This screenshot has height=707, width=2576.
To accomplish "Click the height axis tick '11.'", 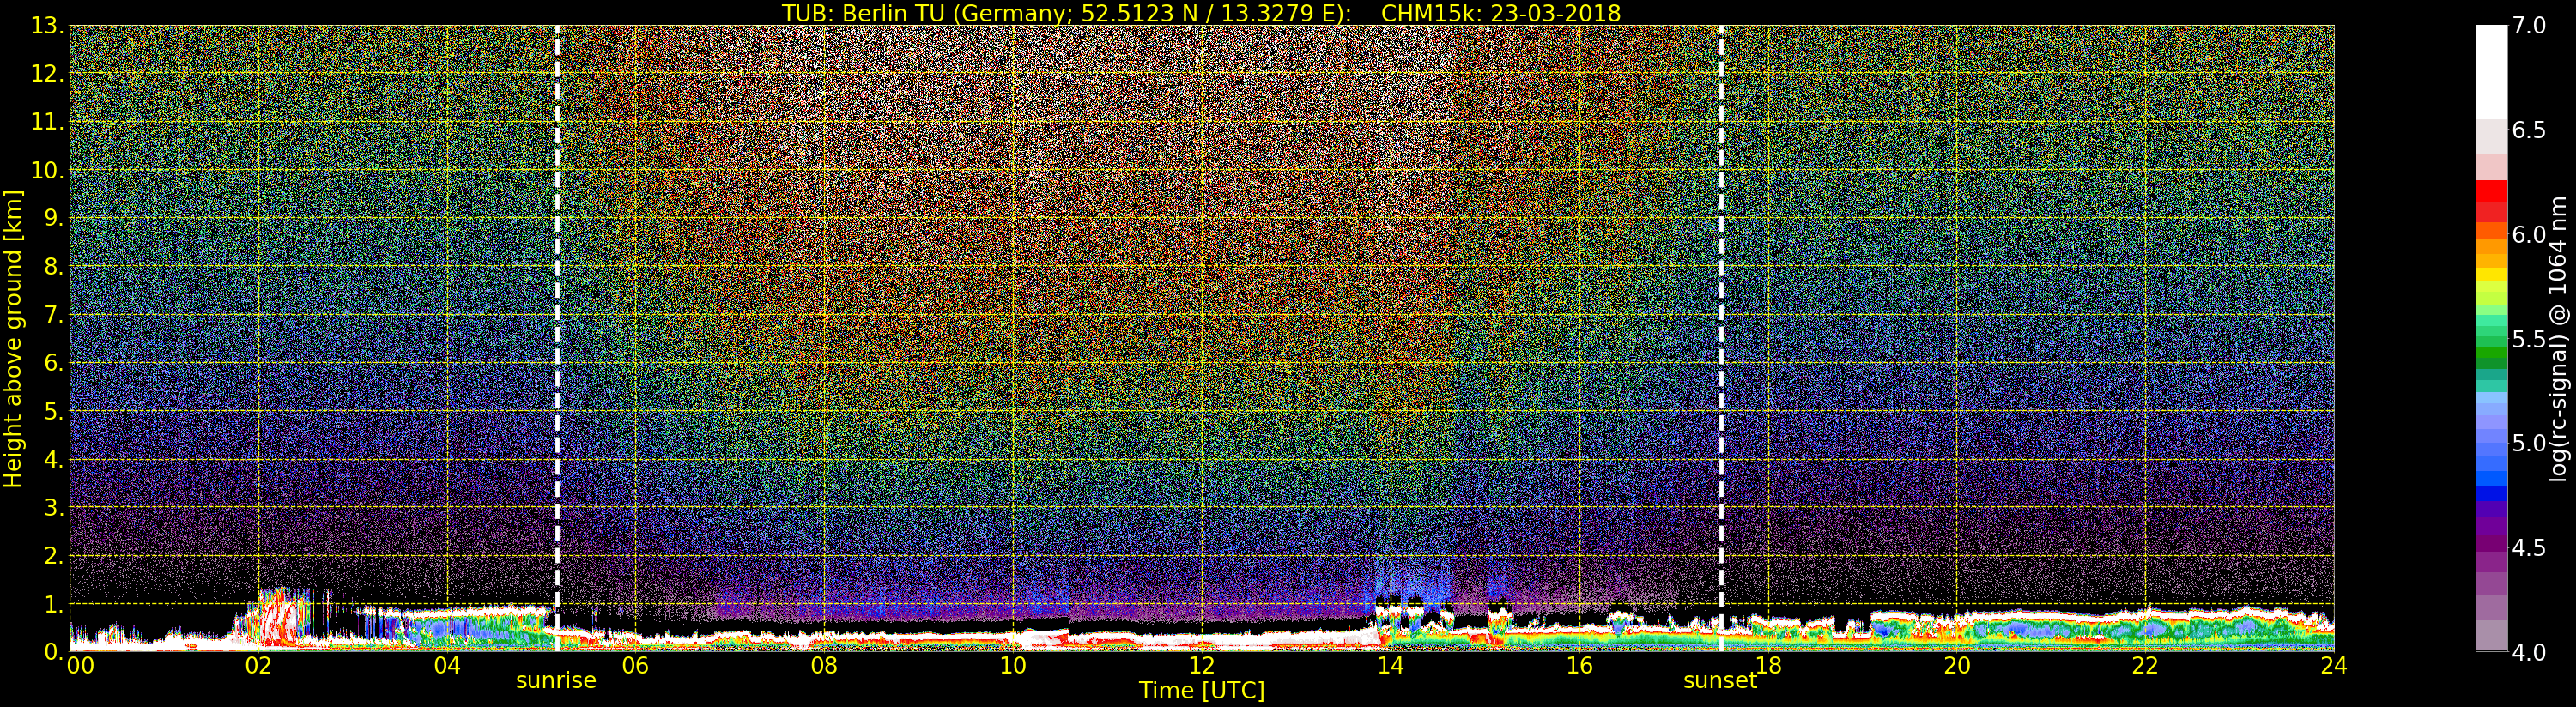I will [48, 122].
